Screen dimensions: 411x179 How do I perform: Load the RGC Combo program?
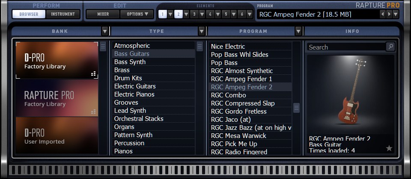coord(250,95)
